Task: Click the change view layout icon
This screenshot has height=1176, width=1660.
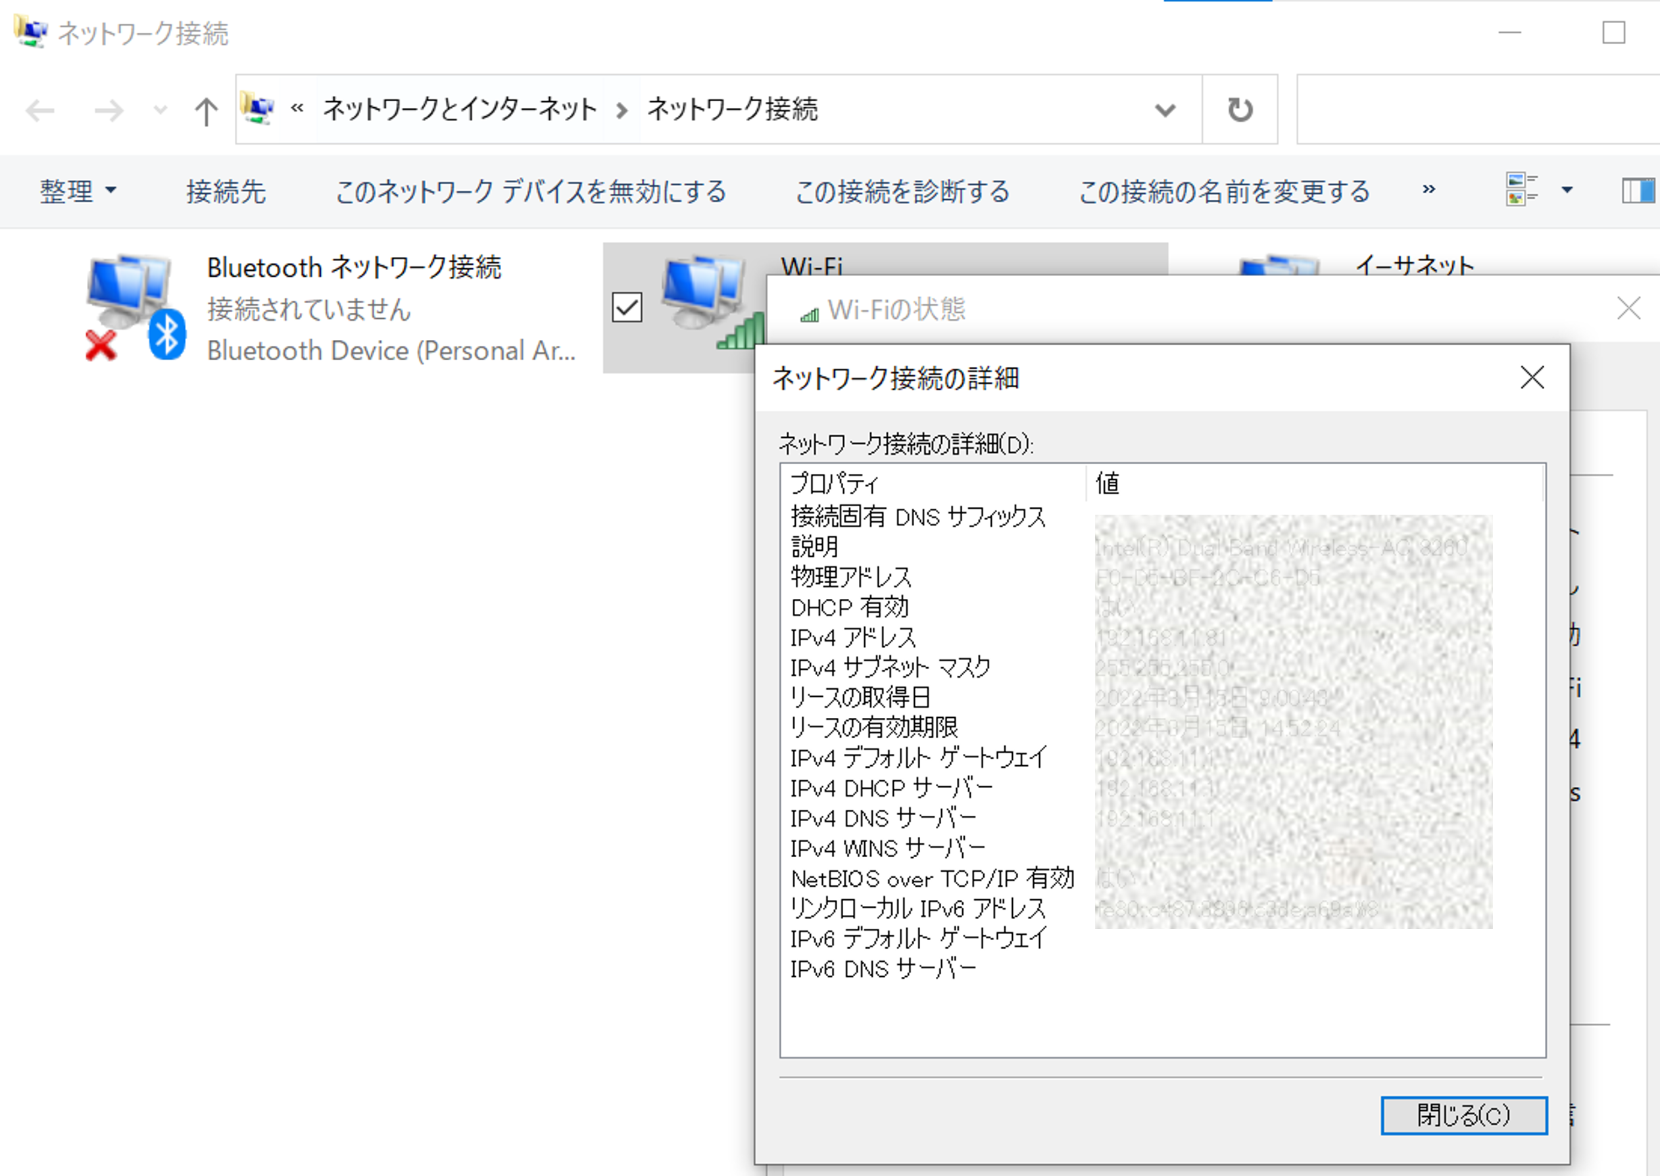Action: [x=1520, y=190]
